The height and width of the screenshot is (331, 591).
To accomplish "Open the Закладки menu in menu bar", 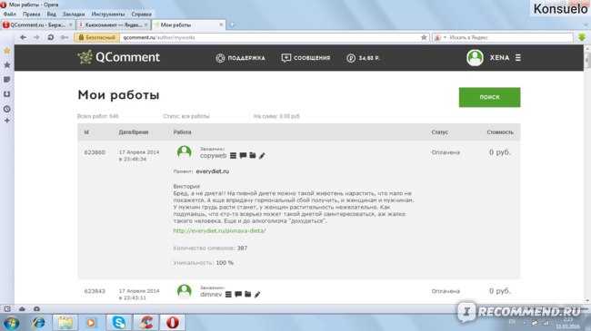I will (x=74, y=14).
